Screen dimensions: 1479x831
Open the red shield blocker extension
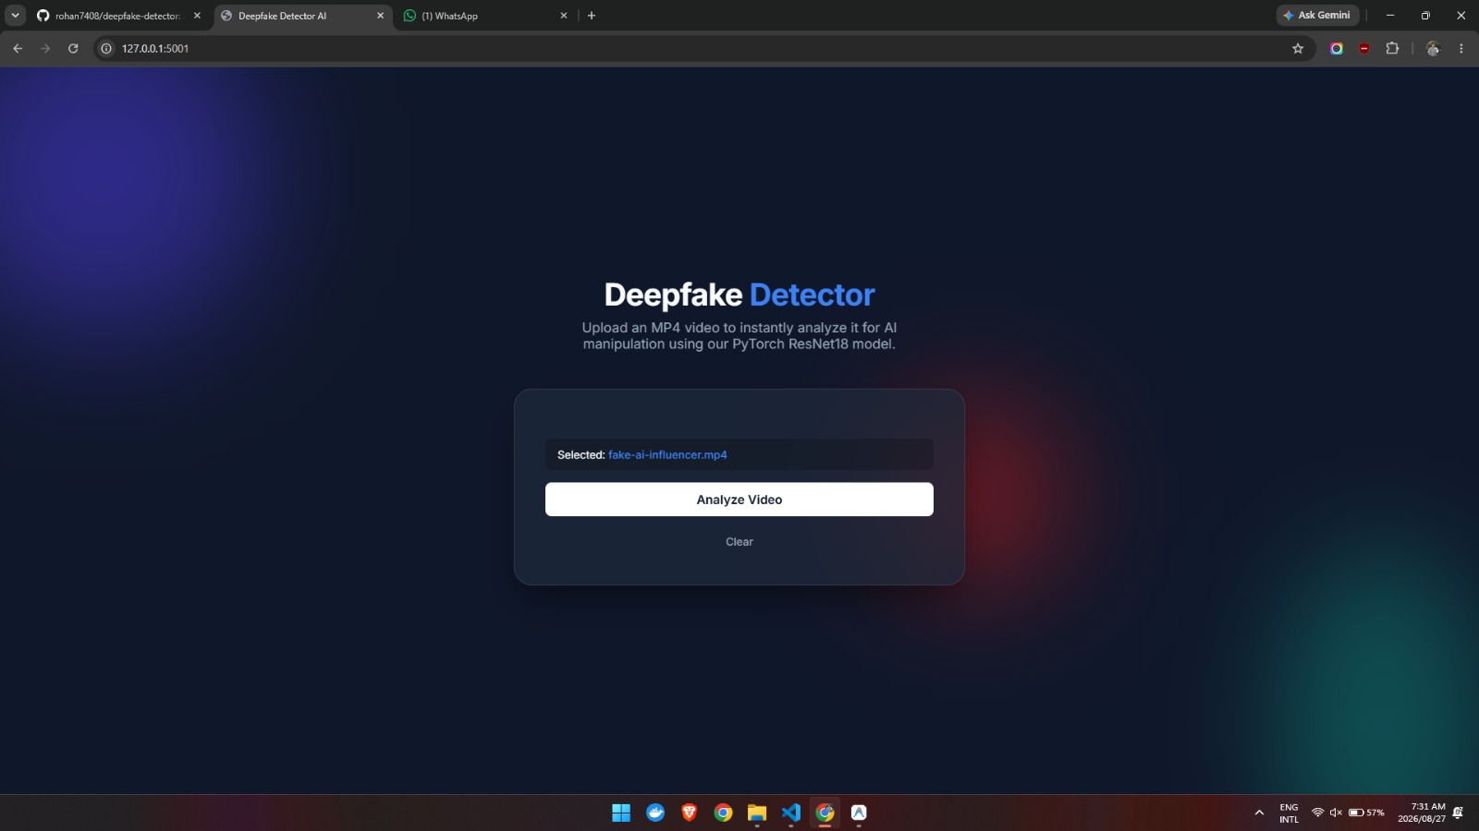click(1364, 48)
